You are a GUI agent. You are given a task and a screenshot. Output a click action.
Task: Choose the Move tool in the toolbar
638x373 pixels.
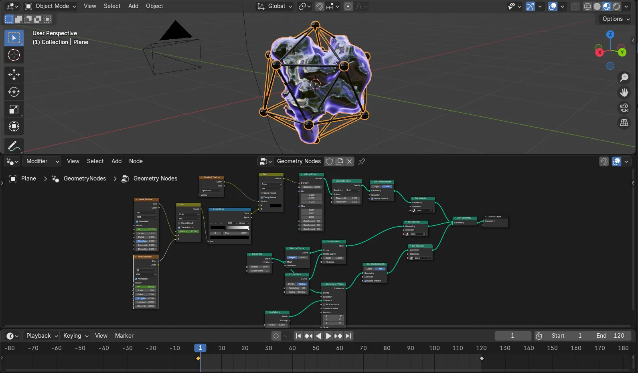pos(14,74)
